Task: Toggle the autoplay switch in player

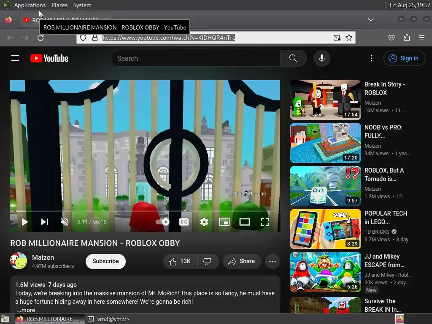Action: [x=162, y=222]
